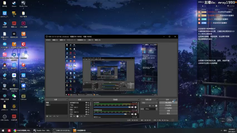Click the transition duration input field
Image resolution: width=237 pixels, height=133 pixels.
(150, 109)
